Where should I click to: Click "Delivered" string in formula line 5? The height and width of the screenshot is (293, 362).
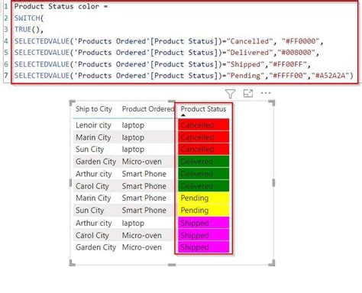[x=250, y=53]
